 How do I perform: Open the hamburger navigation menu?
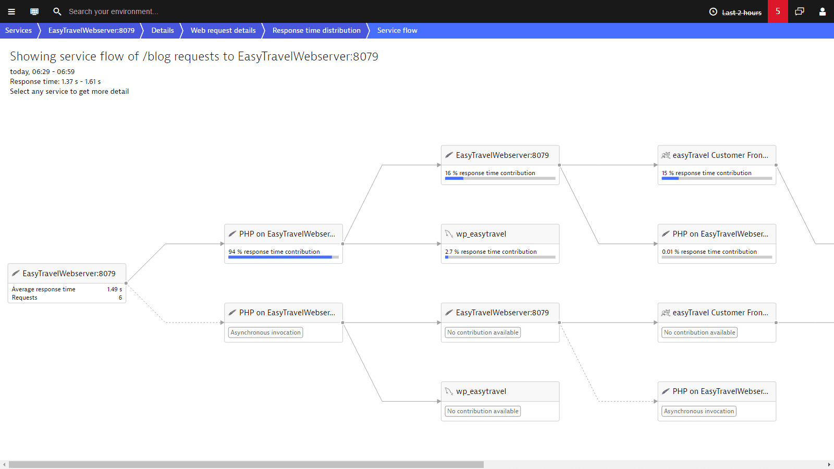11,11
